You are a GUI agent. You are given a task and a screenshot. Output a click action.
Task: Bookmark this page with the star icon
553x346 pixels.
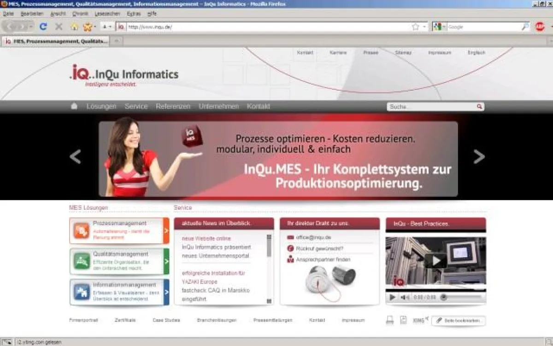(415, 27)
